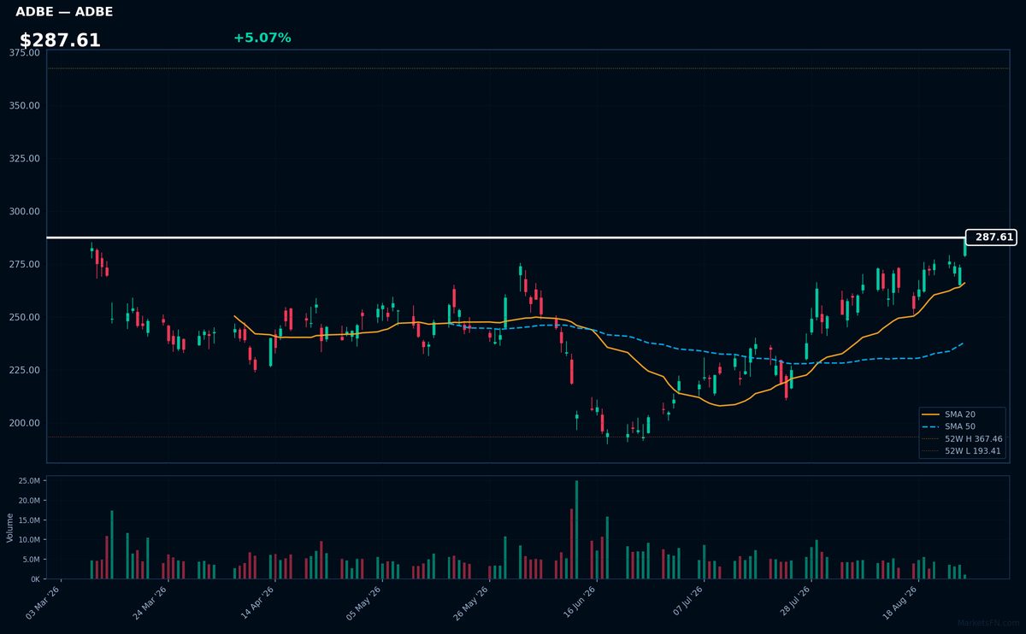Click the 14 Apr '26 date label
This screenshot has width=1026, height=634.
(x=257, y=602)
